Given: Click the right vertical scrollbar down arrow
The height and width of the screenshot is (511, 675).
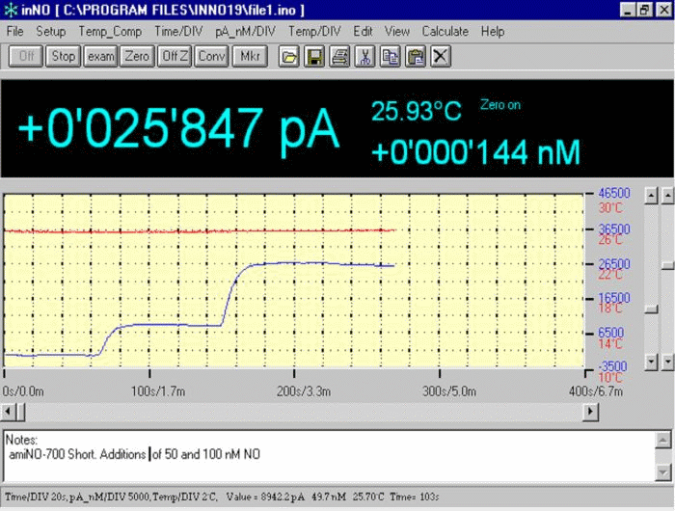Looking at the screenshot, I should point(668,363).
